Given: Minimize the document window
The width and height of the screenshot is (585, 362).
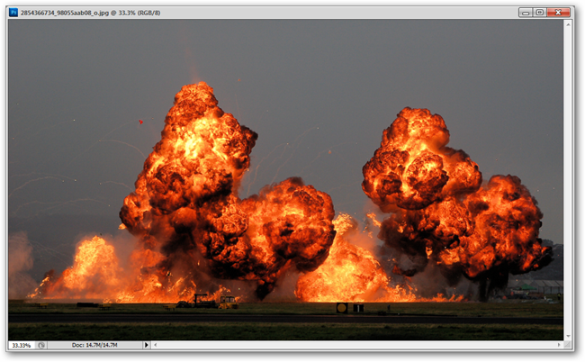Looking at the screenshot, I should (x=526, y=13).
